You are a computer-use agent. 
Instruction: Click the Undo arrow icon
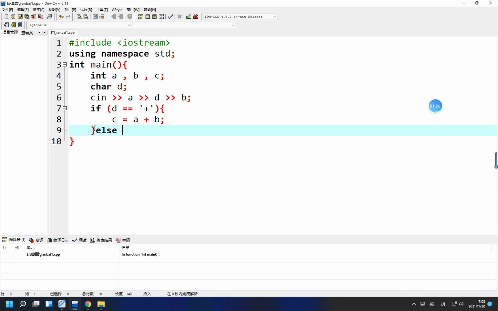(x=61, y=17)
